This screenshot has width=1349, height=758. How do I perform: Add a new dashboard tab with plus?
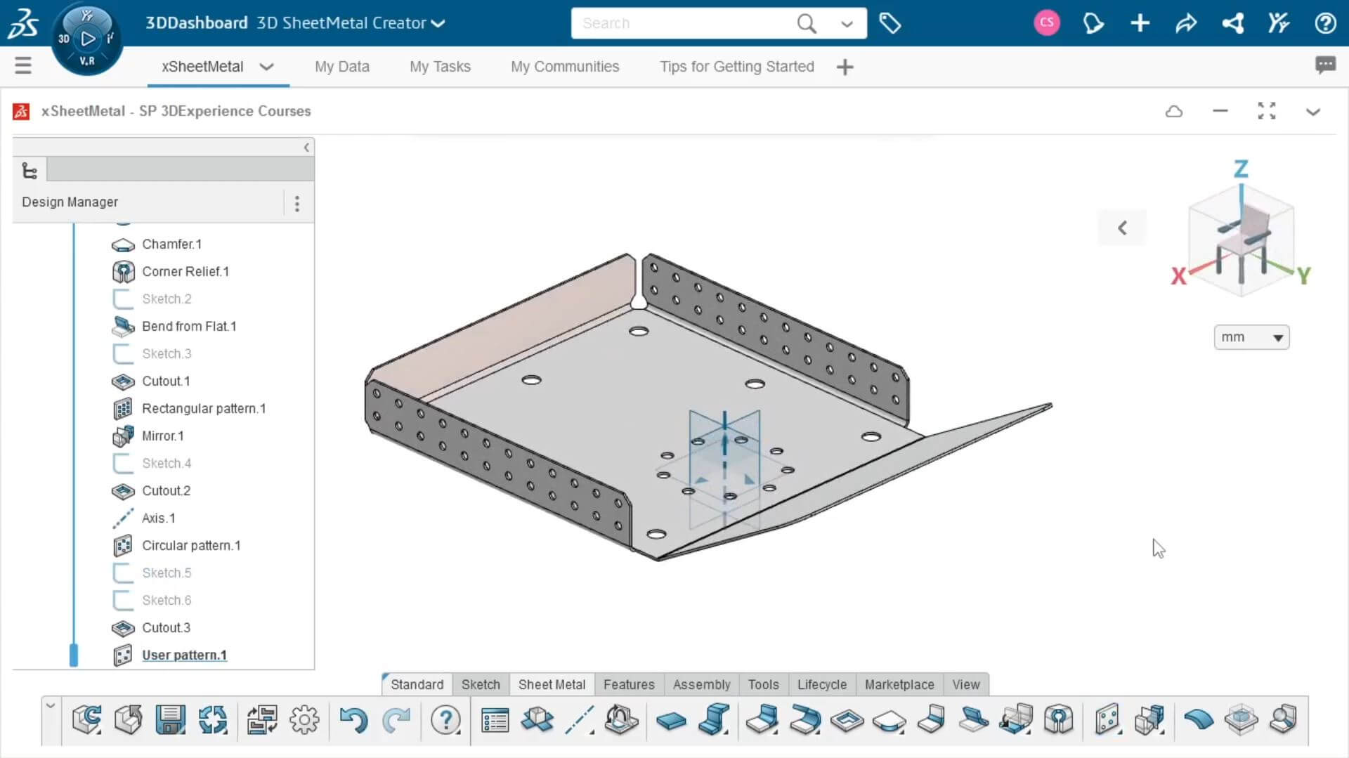pos(845,67)
